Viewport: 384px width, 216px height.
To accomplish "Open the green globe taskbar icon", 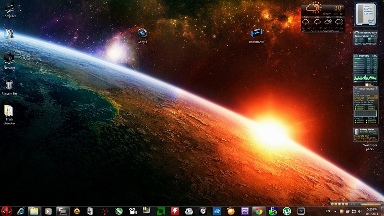I will 119,211.
